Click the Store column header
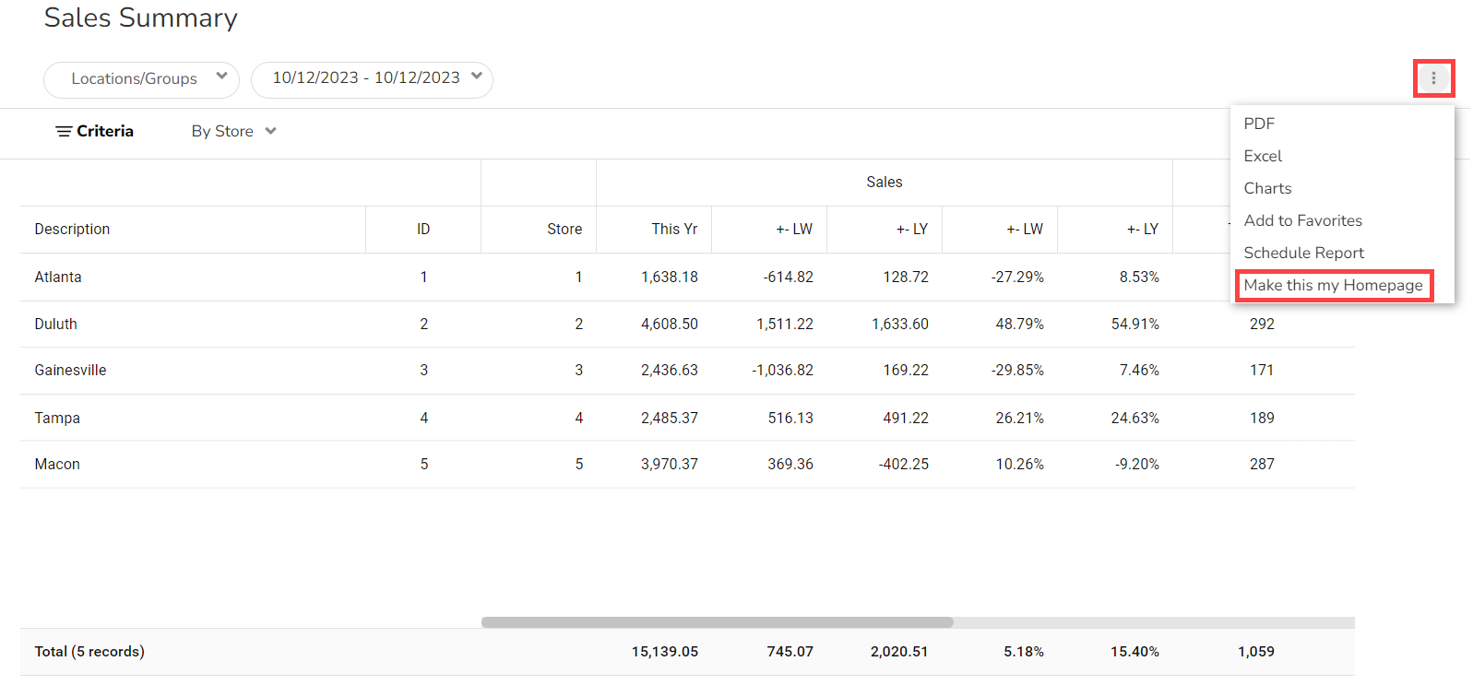This screenshot has height=685, width=1473. [564, 230]
